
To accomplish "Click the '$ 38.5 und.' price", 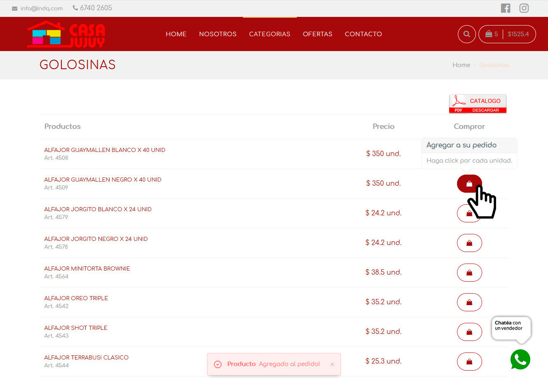I will point(383,272).
